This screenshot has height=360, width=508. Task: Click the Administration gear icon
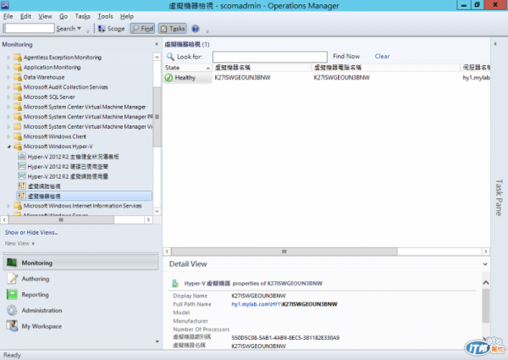13,310
